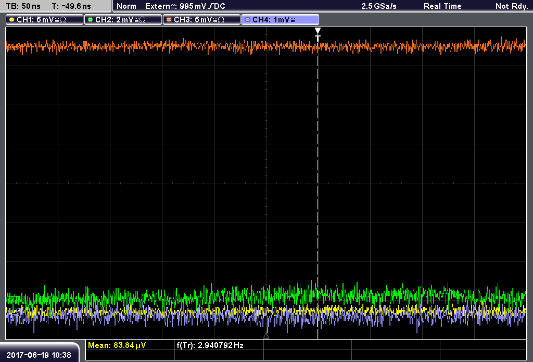Screen dimensions: 533x362
Task: Click the 2017-06-19 10:38 date display
Action: [39, 355]
